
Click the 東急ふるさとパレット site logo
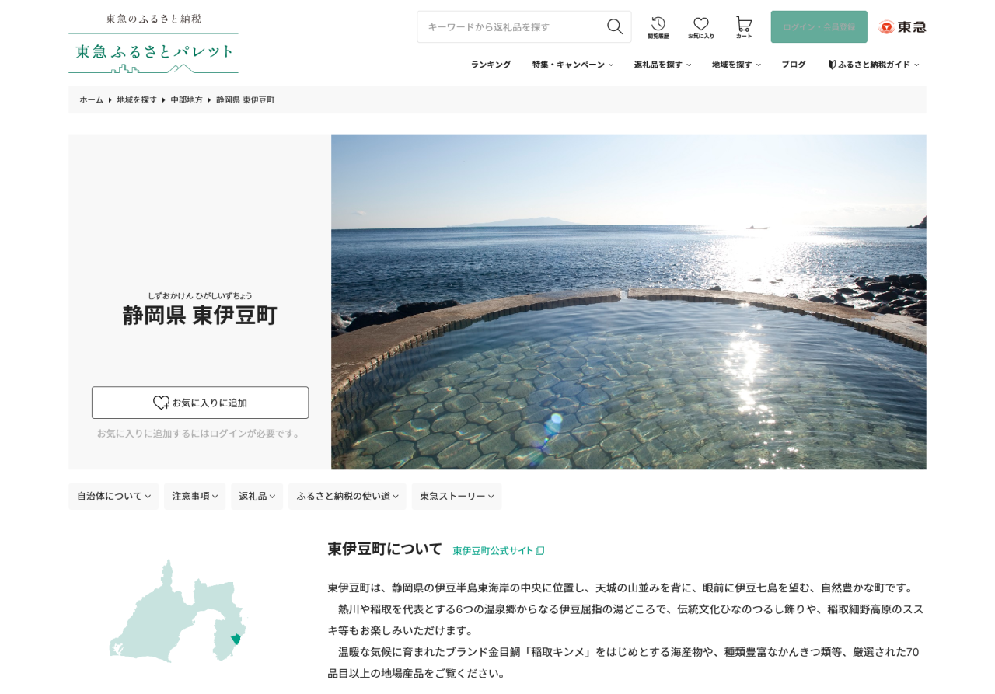[x=153, y=44]
